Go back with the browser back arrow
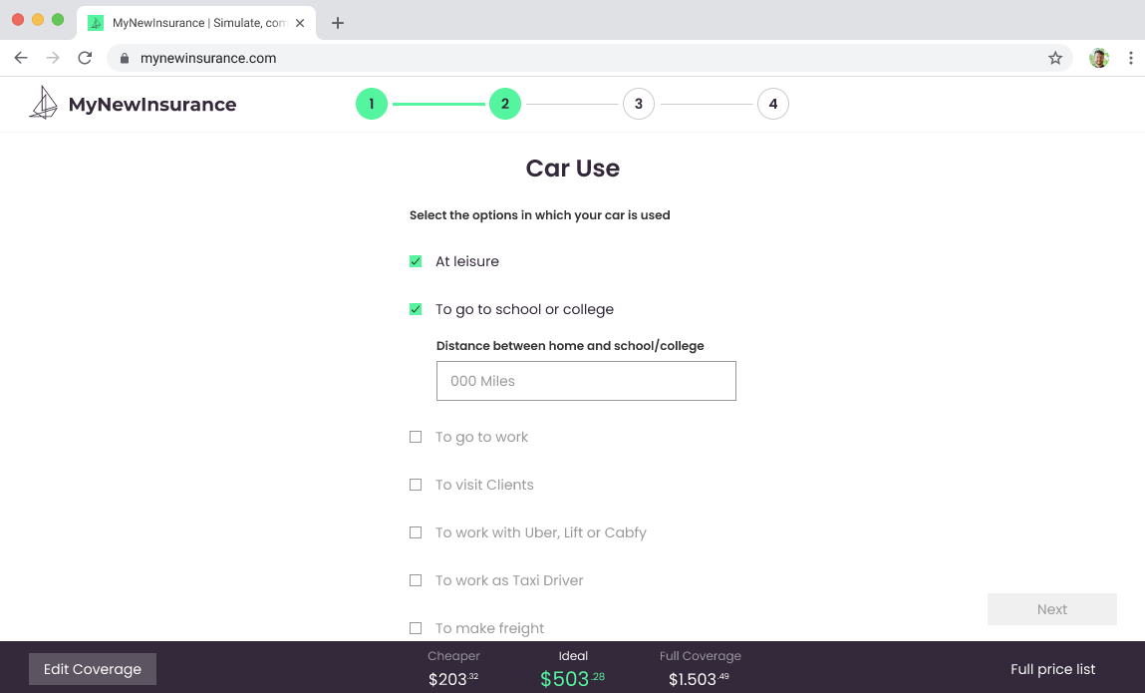The height and width of the screenshot is (693, 1145). pos(21,58)
